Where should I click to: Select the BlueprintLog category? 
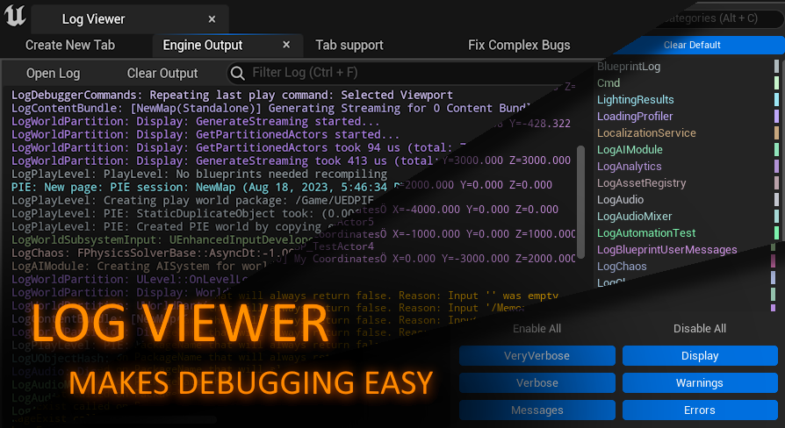point(629,67)
